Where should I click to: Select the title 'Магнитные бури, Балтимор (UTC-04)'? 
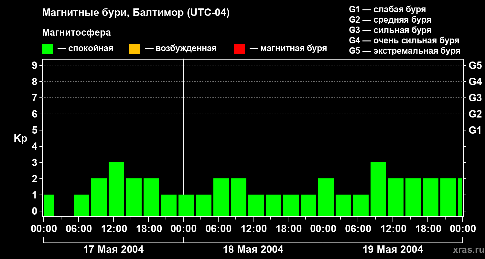click(x=136, y=13)
